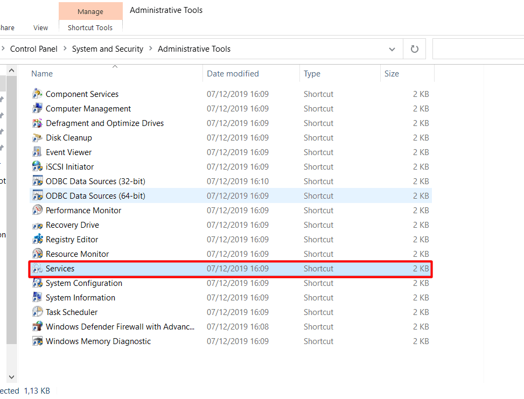Open the View ribbon tab

[x=41, y=28]
